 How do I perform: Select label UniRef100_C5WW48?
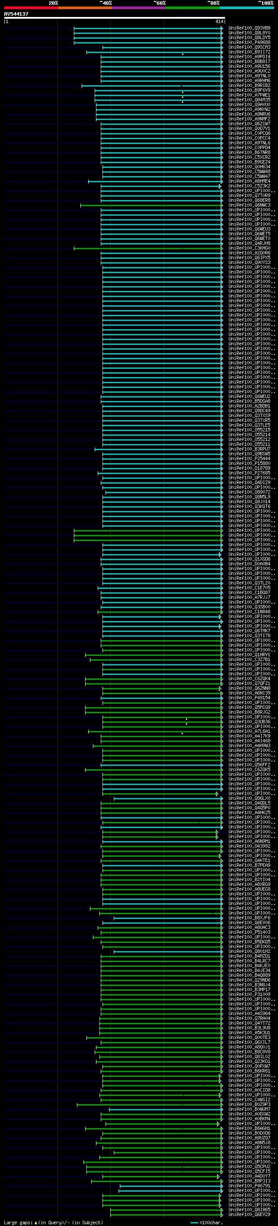pos(249,172)
